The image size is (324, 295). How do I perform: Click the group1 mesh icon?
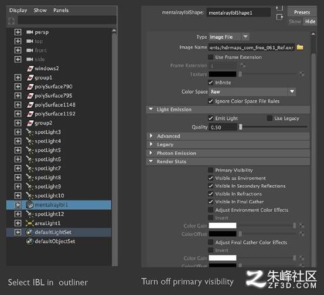[x=30, y=77]
